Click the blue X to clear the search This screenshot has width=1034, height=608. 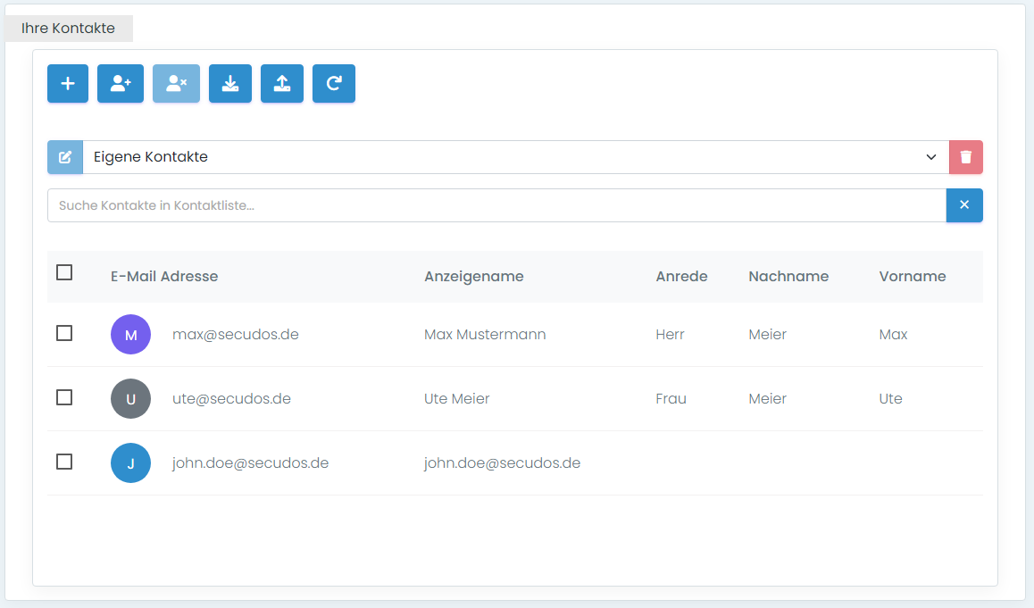pos(964,204)
